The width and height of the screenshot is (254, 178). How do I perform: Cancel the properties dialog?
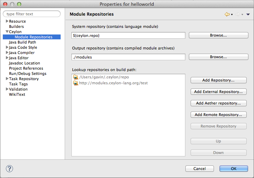200,169
